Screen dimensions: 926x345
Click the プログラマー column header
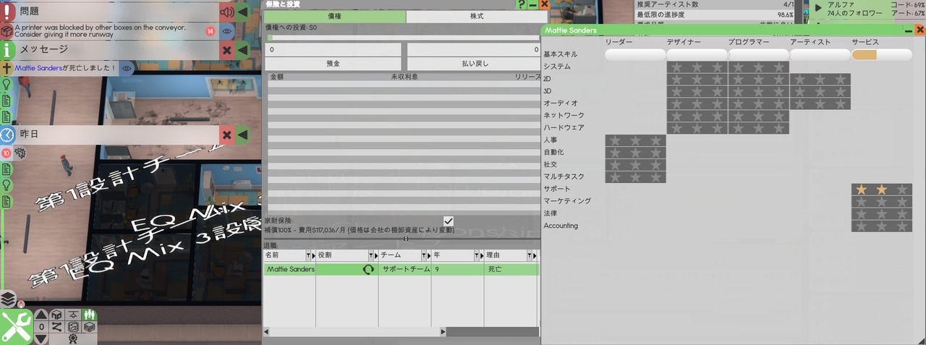749,43
